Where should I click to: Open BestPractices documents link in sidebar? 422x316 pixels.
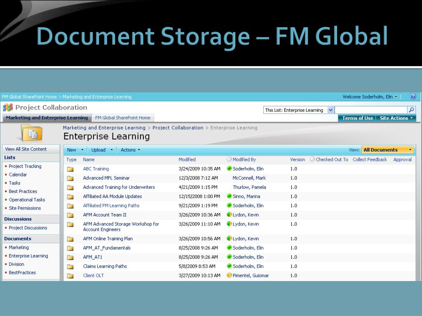coord(22,273)
